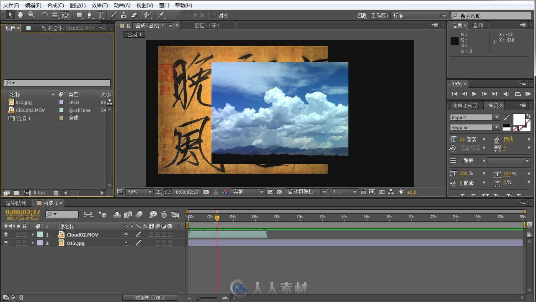Play the preview with Play button

coord(474,94)
